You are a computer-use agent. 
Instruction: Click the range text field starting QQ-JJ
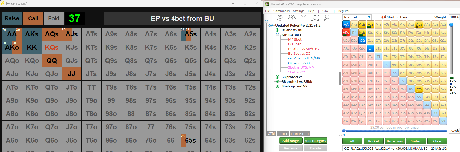pos(395,148)
